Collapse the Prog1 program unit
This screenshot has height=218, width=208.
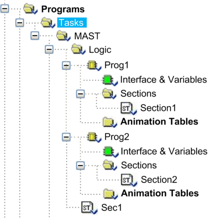66,65
